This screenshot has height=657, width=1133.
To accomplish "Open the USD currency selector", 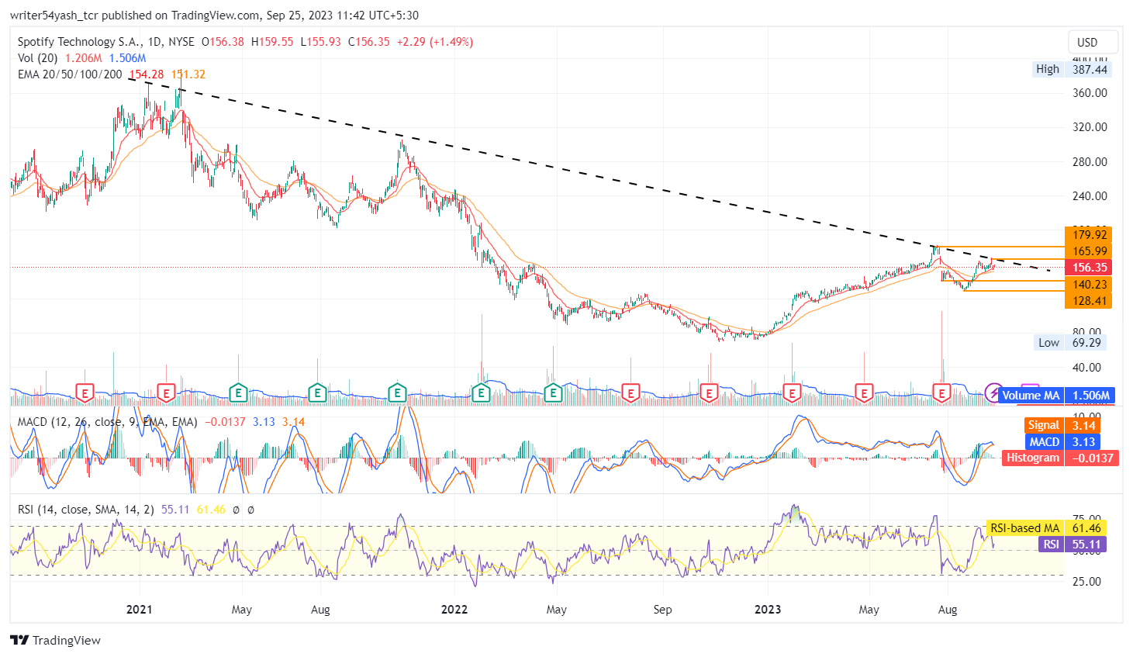I will pos(1093,43).
